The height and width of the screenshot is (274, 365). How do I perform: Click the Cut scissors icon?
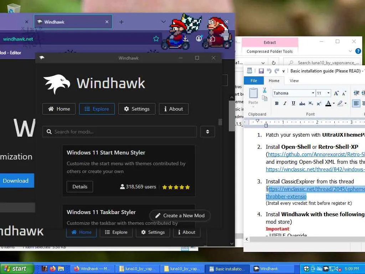(265, 90)
